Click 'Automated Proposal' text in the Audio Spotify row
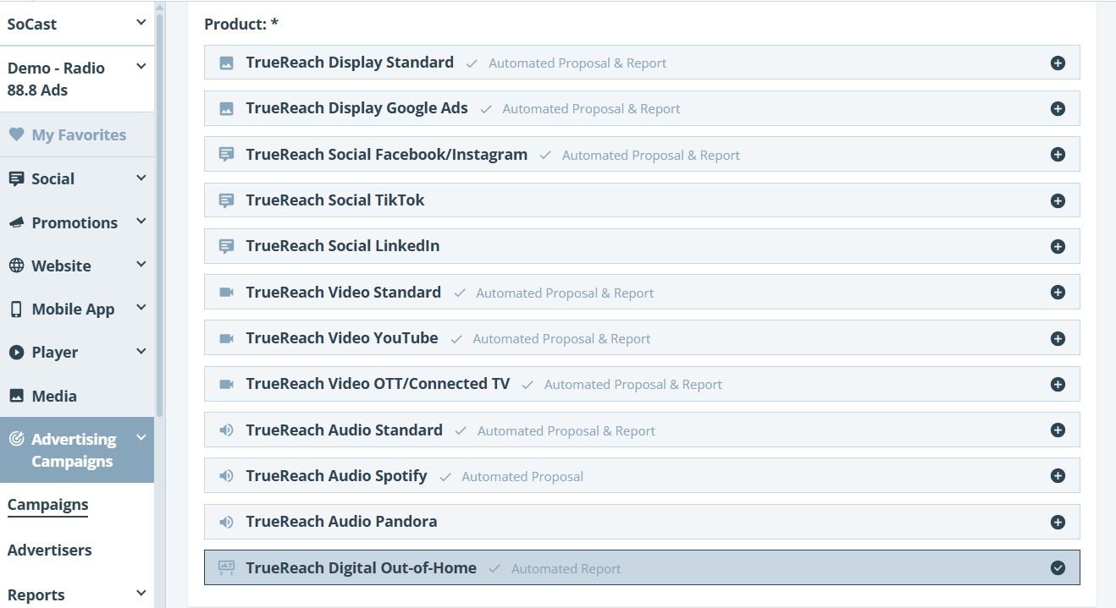Image resolution: width=1116 pixels, height=608 pixels. [522, 477]
